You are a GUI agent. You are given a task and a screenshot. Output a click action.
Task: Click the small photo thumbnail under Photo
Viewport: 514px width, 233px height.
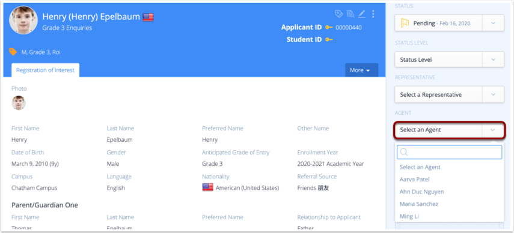pos(19,103)
